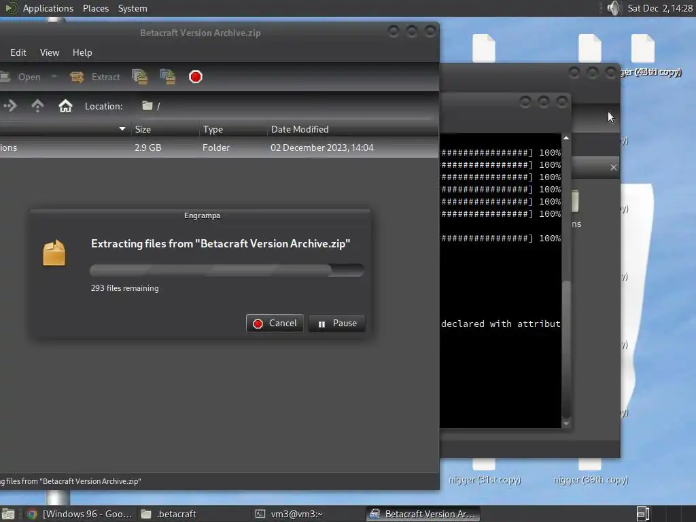Screen dimensions: 696x522
Task: Select desktop file '39th copy'
Action: pos(591,480)
